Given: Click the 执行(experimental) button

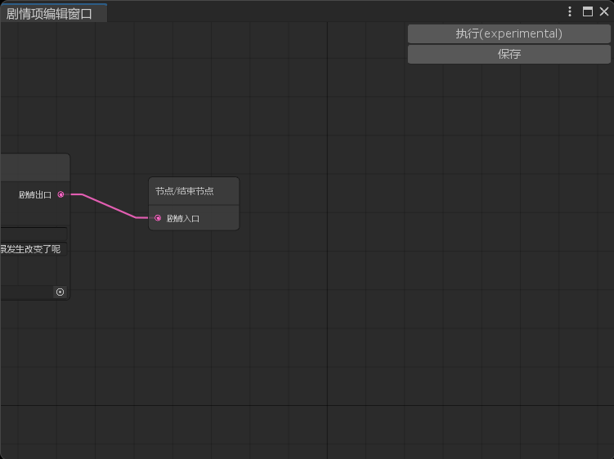Looking at the screenshot, I should (x=509, y=33).
